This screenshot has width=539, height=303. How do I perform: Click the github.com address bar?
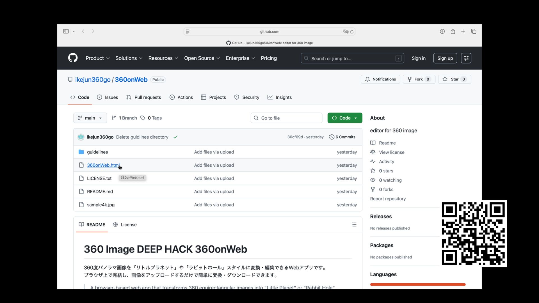[269, 31]
